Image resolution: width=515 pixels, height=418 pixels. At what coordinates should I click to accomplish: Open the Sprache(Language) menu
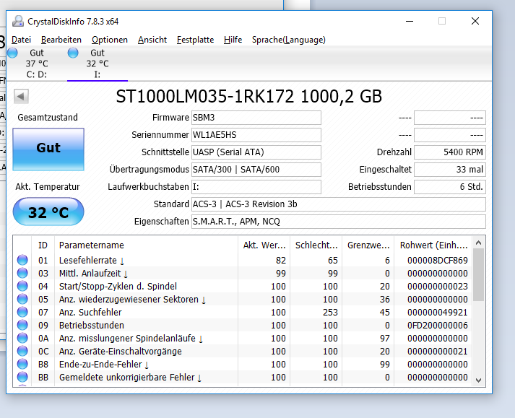click(x=289, y=40)
